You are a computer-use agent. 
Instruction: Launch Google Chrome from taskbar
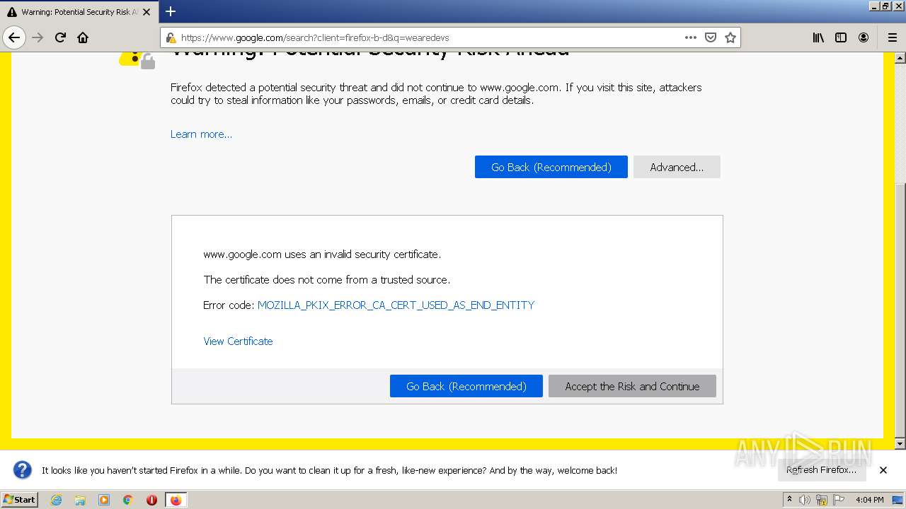128,500
